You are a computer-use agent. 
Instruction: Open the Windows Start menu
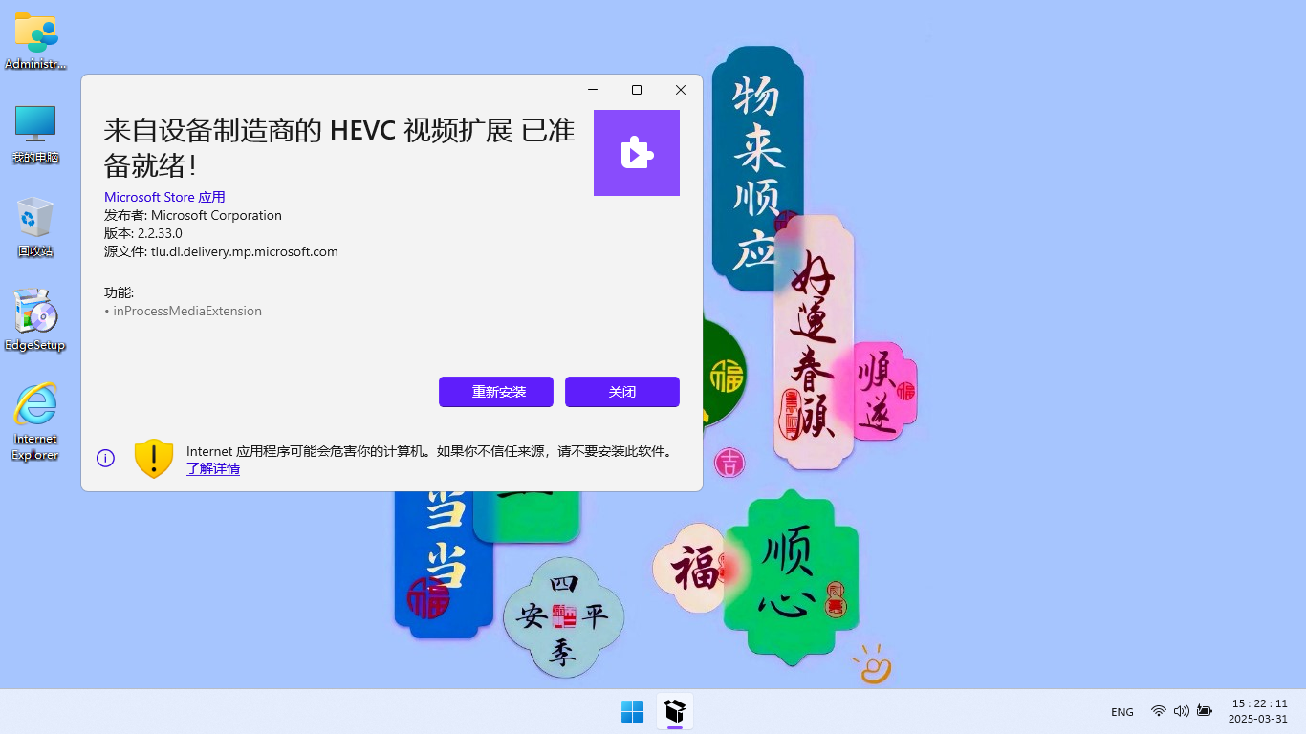(x=633, y=711)
